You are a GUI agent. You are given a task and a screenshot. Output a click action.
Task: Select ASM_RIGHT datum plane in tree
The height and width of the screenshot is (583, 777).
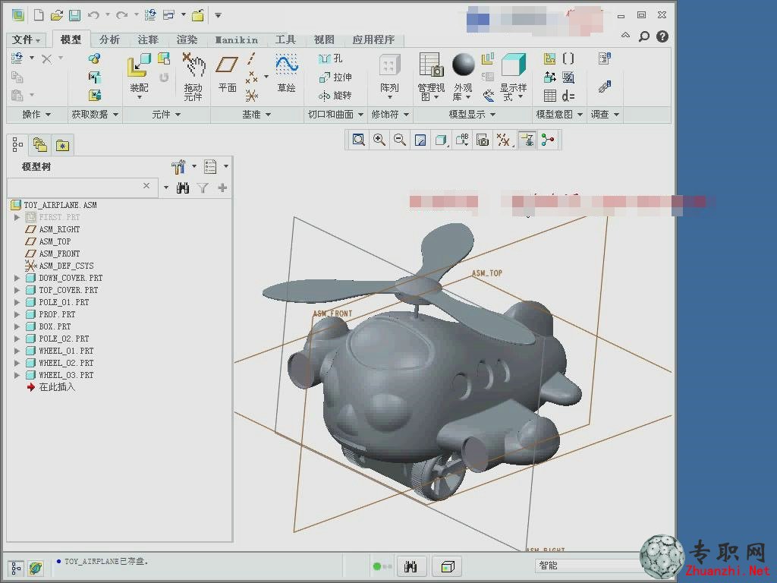coord(52,229)
